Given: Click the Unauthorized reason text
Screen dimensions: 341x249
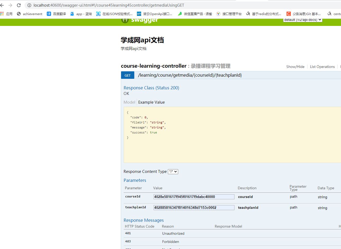Looking at the screenshot, I should coord(173,233).
